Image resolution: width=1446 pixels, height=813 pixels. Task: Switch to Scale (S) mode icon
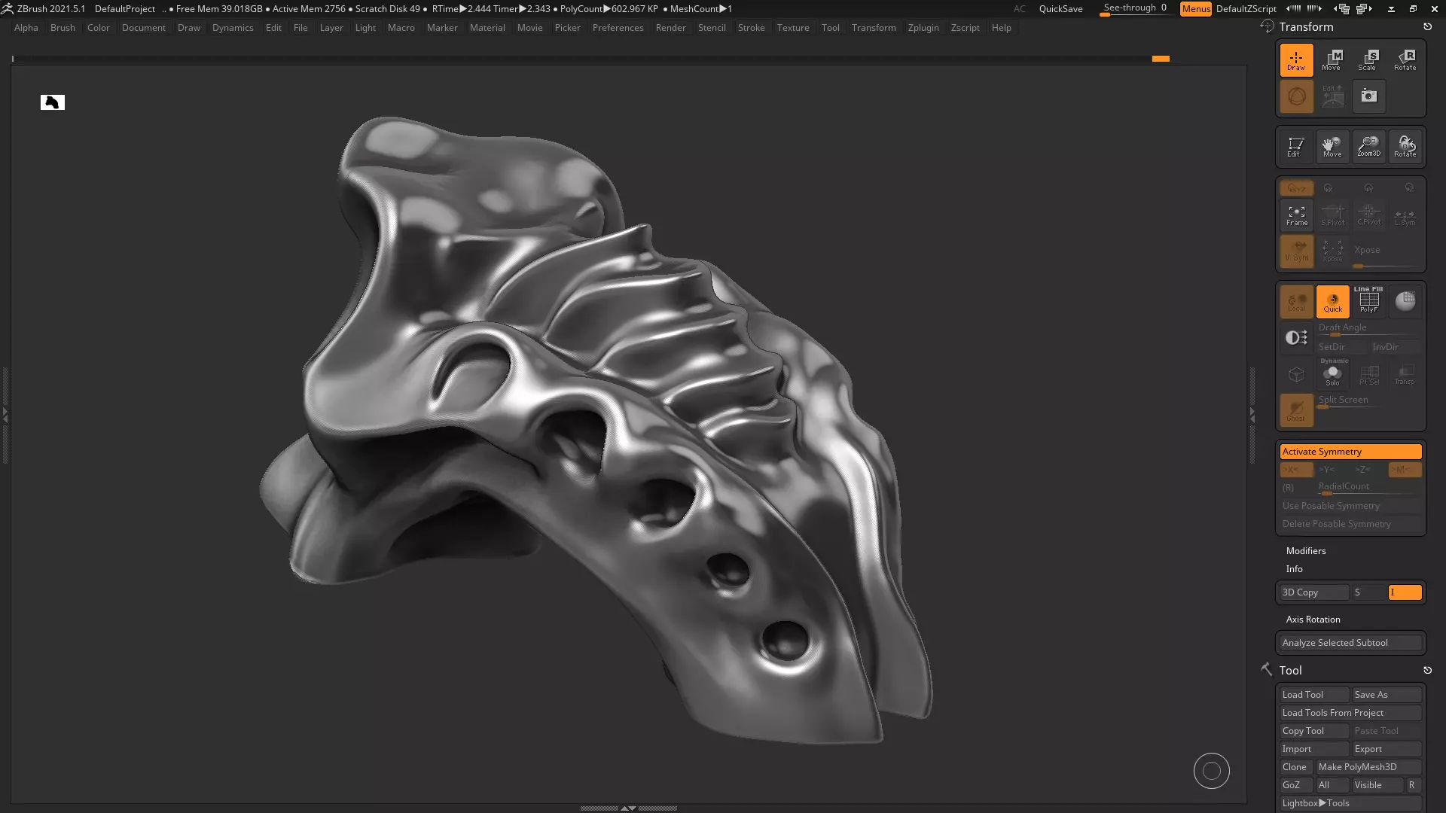point(1368,60)
